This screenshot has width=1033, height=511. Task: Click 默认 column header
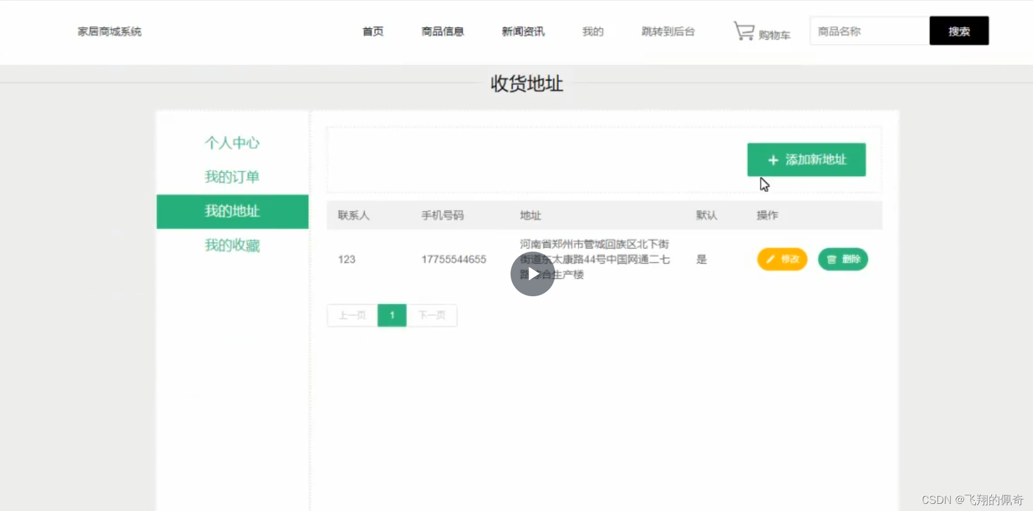click(x=707, y=215)
